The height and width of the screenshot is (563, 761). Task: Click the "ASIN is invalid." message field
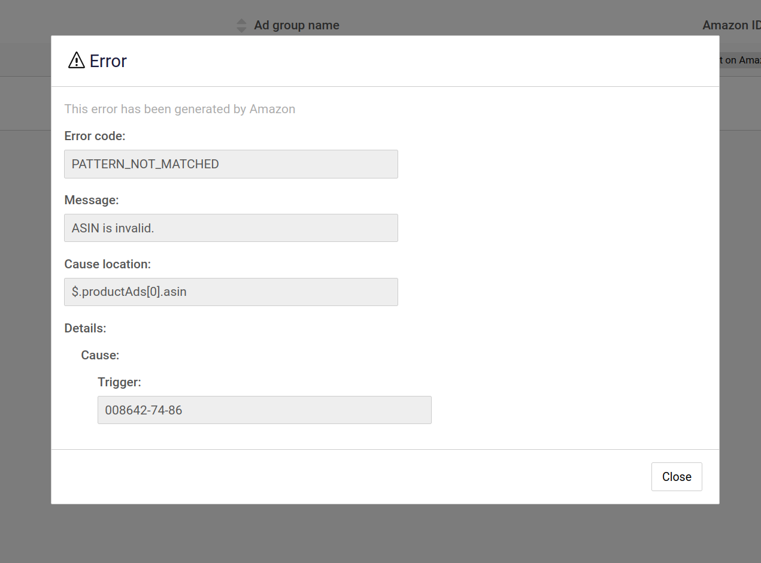[231, 228]
